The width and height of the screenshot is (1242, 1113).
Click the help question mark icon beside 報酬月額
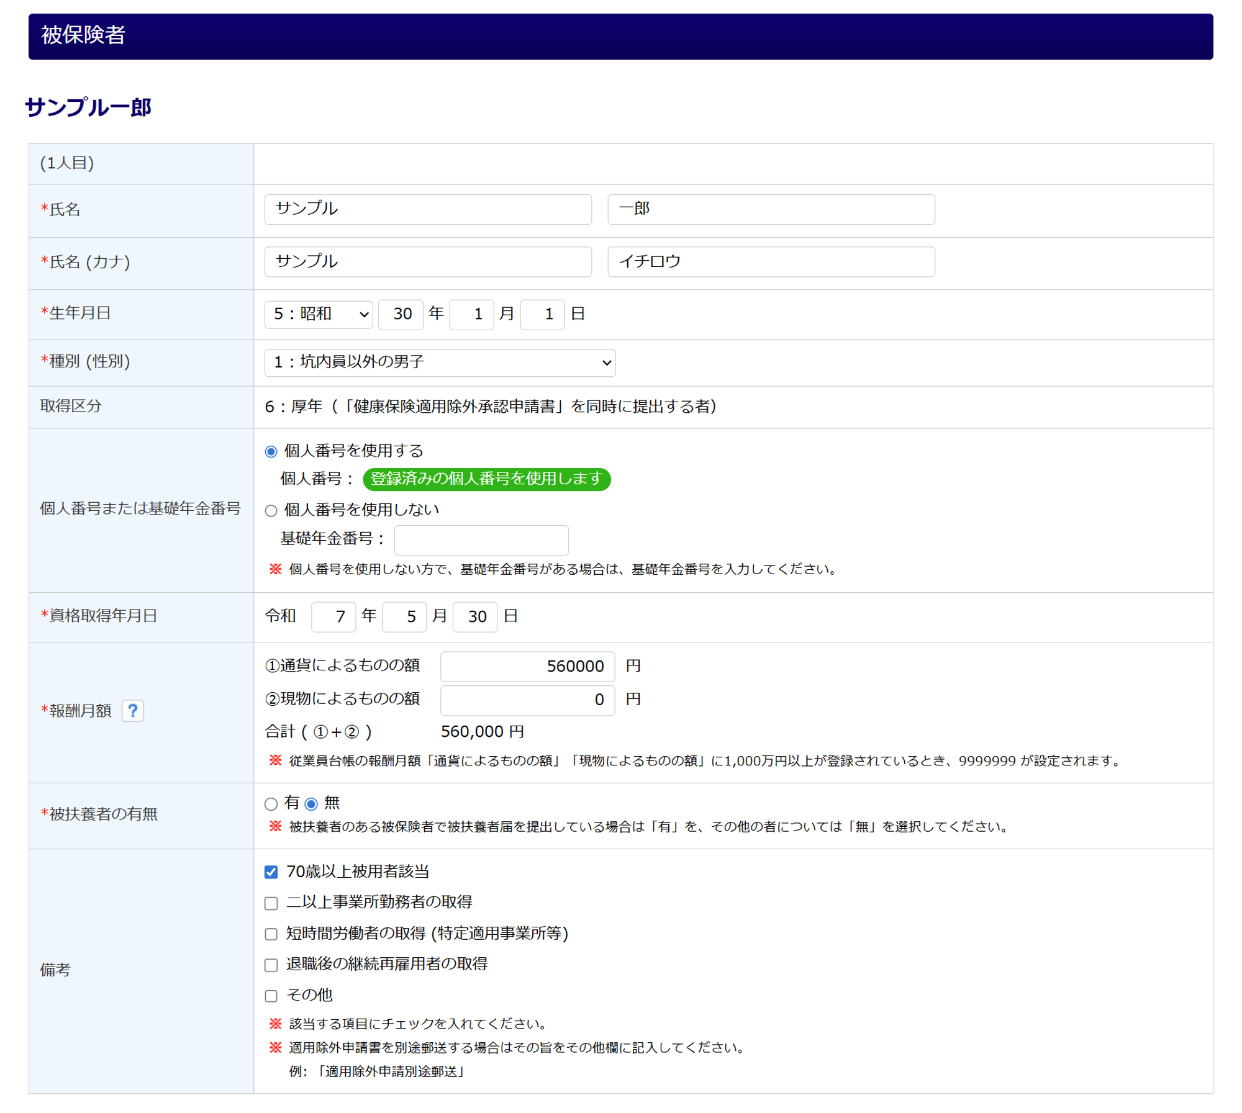pos(133,710)
